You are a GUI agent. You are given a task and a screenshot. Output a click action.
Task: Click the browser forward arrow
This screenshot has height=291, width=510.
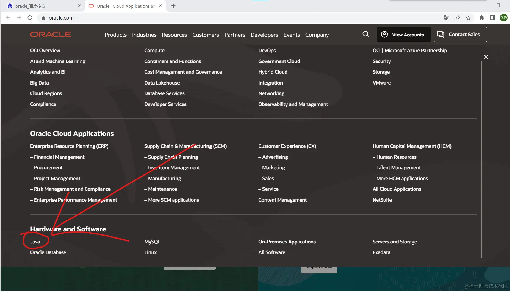(x=19, y=18)
